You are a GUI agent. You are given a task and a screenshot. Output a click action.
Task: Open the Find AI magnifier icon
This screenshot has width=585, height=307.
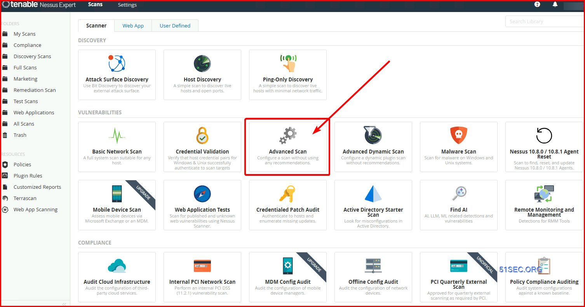459,194
